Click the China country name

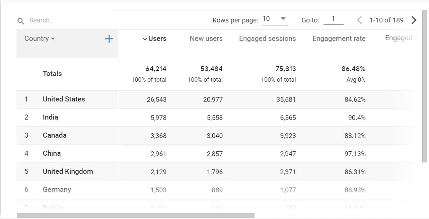tap(52, 153)
